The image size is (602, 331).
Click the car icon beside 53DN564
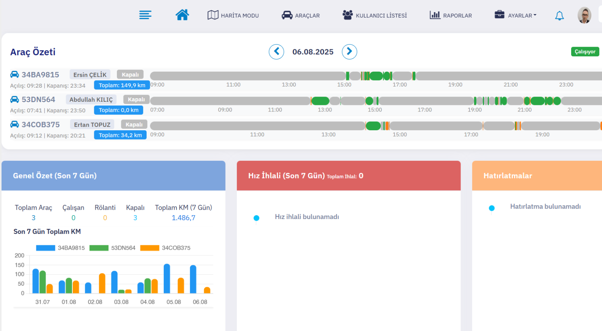pos(14,99)
